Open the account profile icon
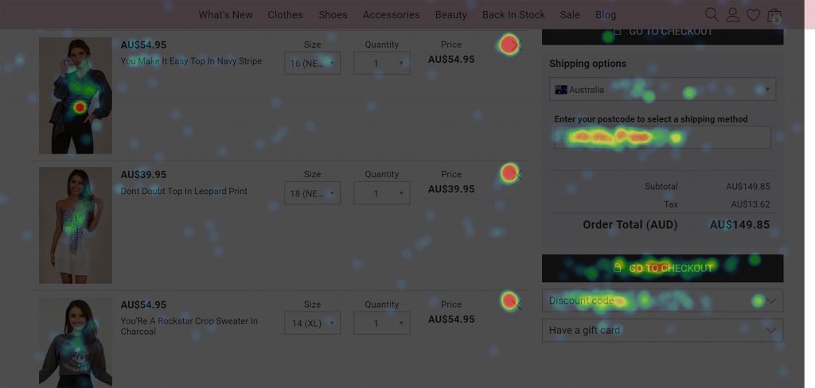Screen dimensions: 815x388 click(732, 14)
